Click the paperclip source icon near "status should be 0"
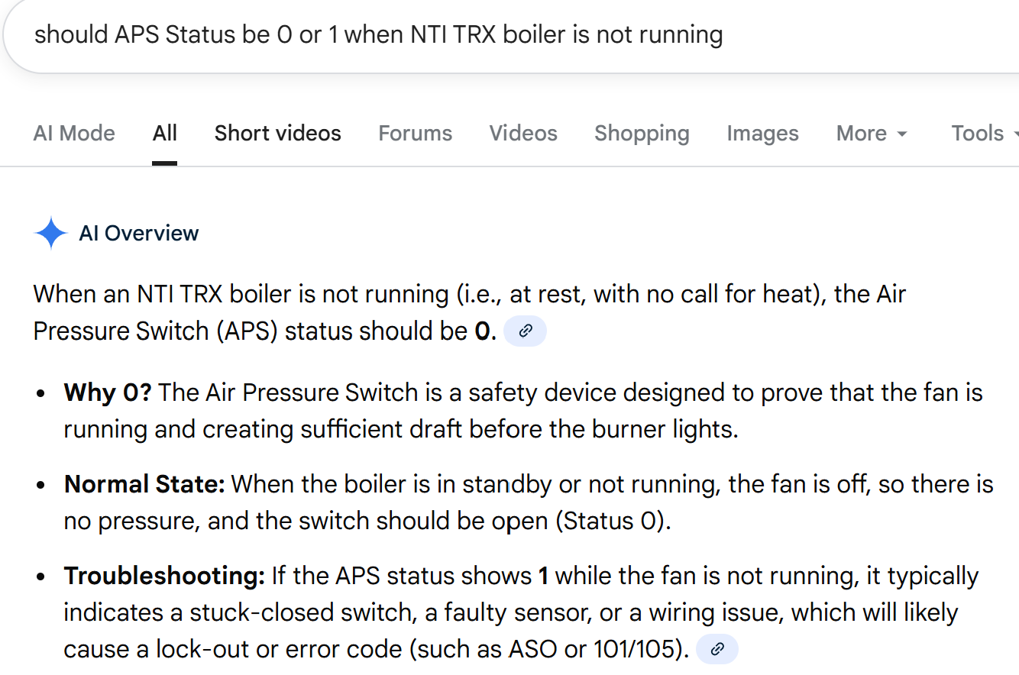The width and height of the screenshot is (1019, 675). point(525,331)
